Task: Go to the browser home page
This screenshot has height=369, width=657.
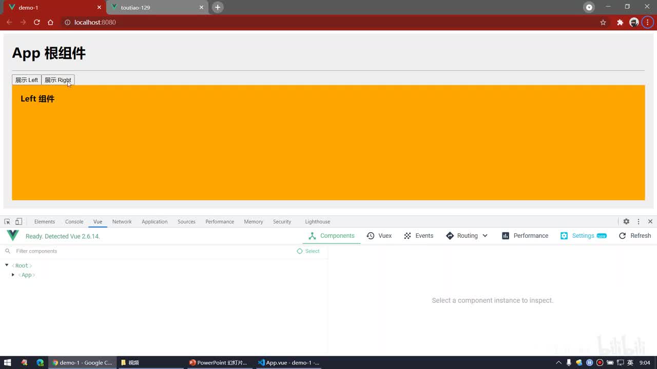Action: pyautogui.click(x=50, y=22)
